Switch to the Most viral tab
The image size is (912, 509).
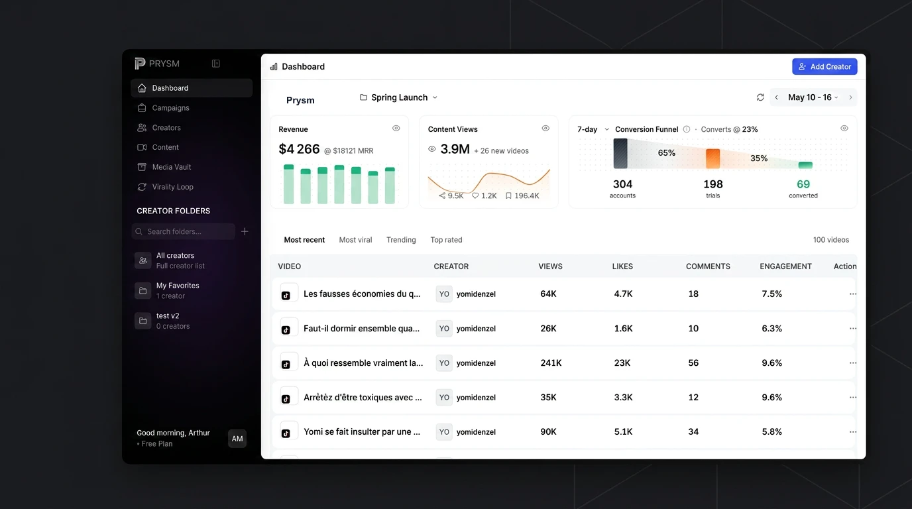click(355, 240)
